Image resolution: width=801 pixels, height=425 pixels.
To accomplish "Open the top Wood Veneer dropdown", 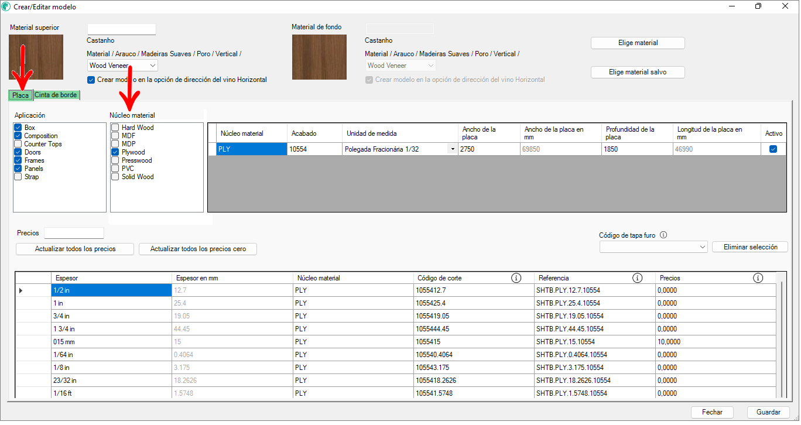I will (x=152, y=66).
